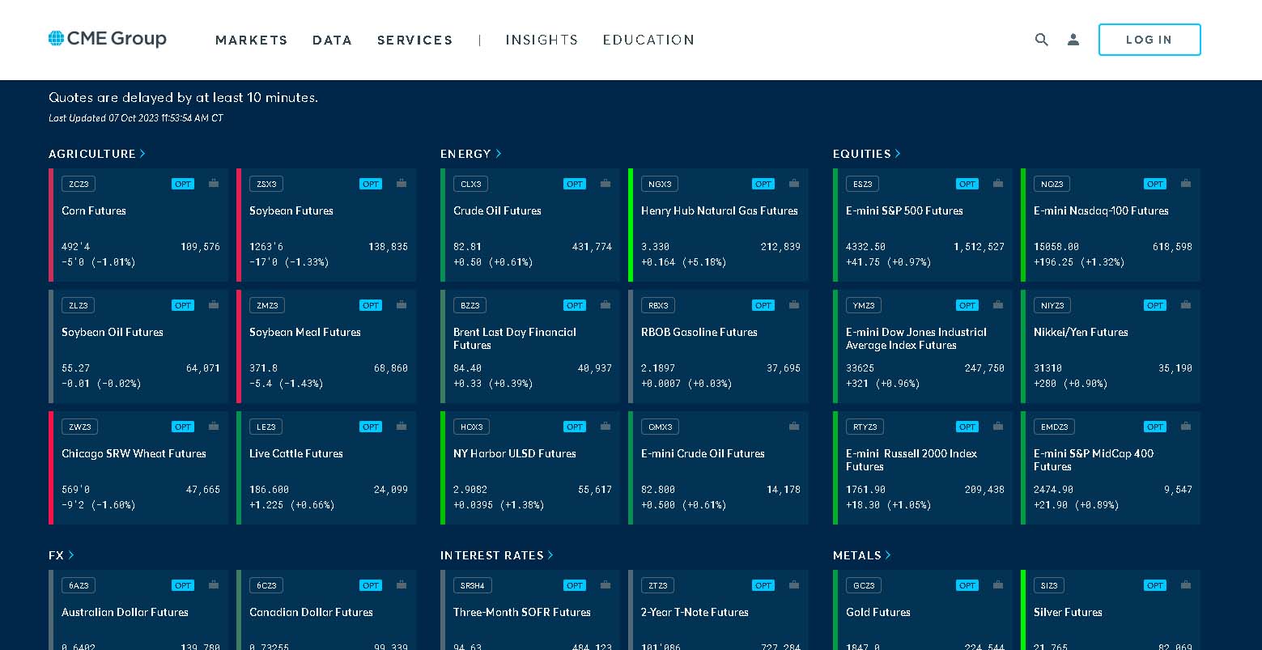Click briefcase icon on Henry Hub Natural Gas card
This screenshot has height=650, width=1262.
click(x=794, y=184)
